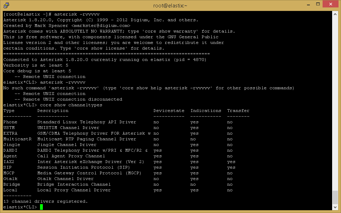The image size is (341, 213).
Task: Click the Devicestate column header
Action: click(x=169, y=111)
